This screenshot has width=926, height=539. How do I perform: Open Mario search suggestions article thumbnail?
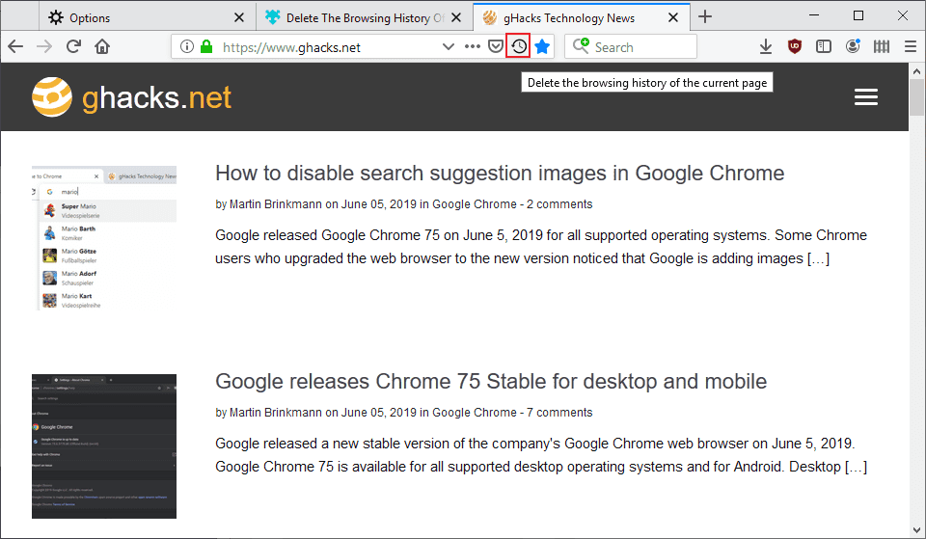(x=104, y=238)
